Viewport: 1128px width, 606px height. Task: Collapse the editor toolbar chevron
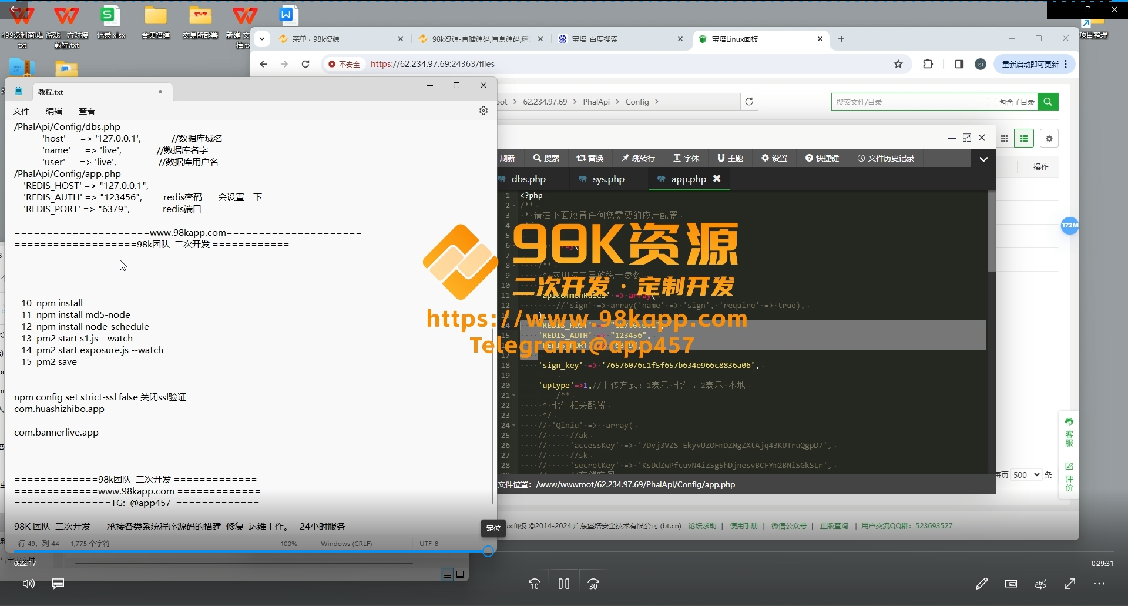pos(983,159)
